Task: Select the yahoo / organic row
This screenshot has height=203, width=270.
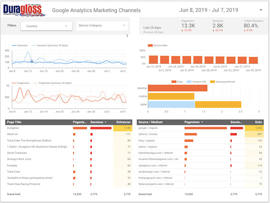Action: [200, 147]
